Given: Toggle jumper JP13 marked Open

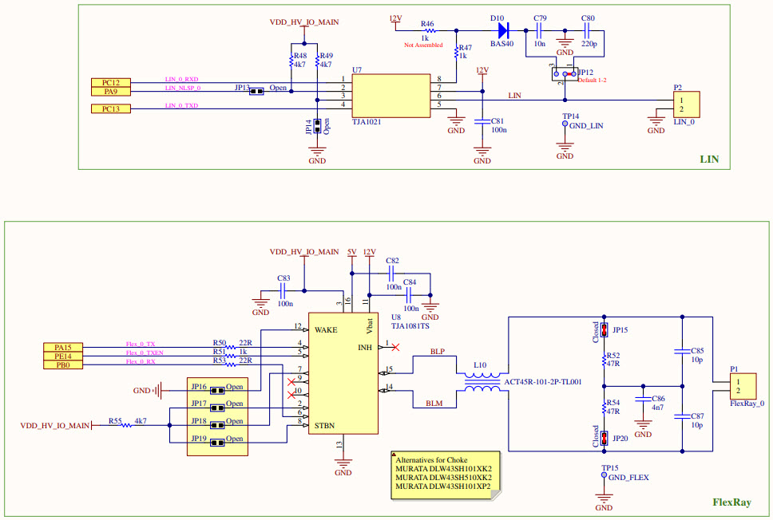Looking at the screenshot, I should coord(256,92).
